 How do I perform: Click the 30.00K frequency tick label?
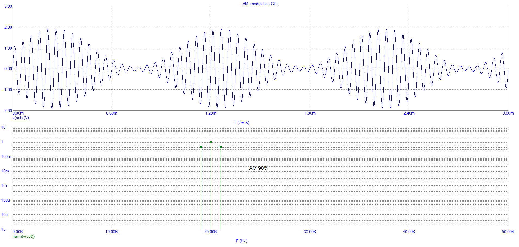(x=310, y=232)
